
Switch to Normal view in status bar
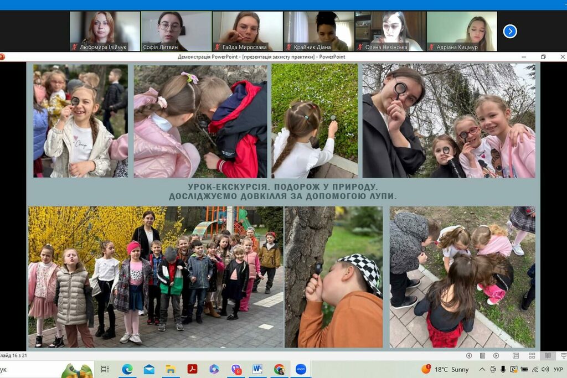point(516,355)
